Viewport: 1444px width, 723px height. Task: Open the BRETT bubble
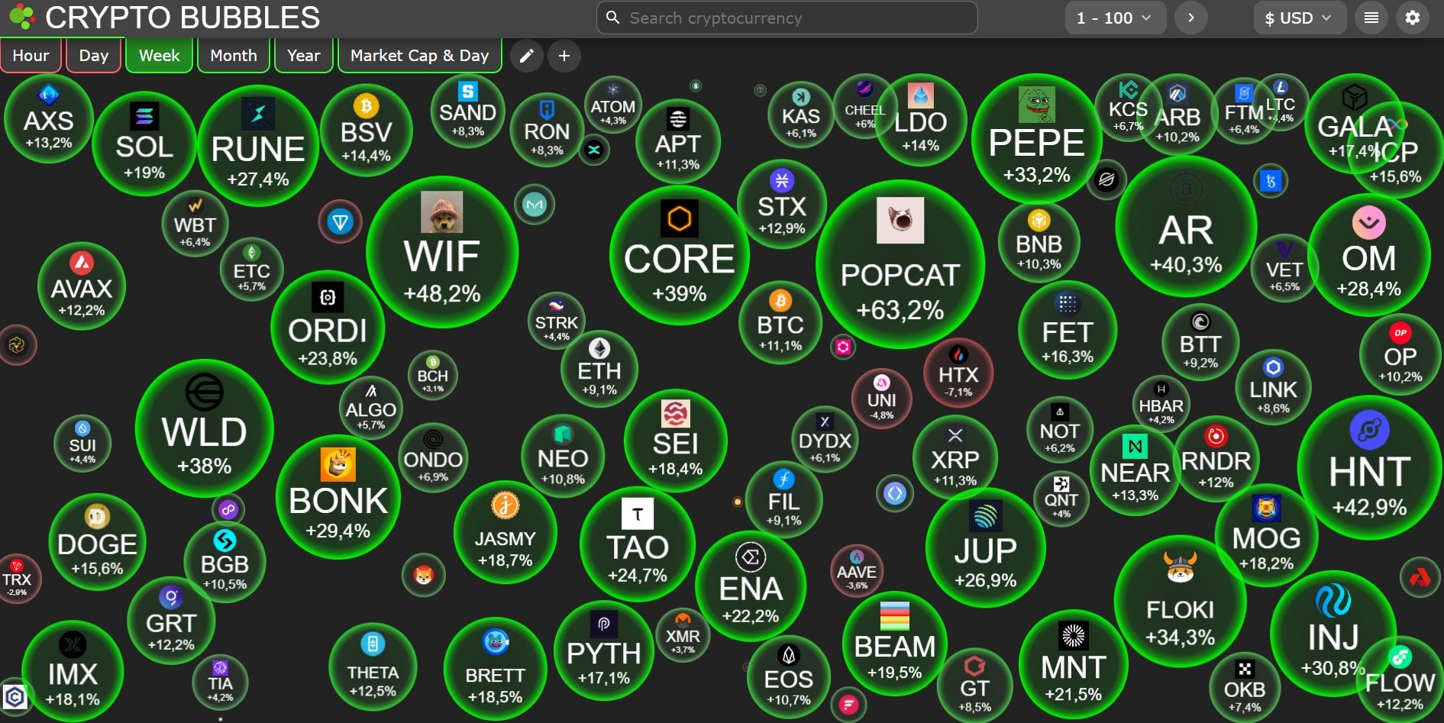point(495,669)
